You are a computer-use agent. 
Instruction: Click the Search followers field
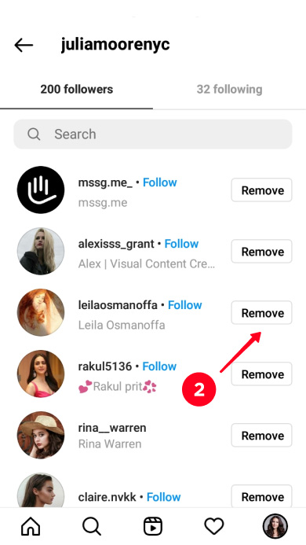tap(153, 134)
